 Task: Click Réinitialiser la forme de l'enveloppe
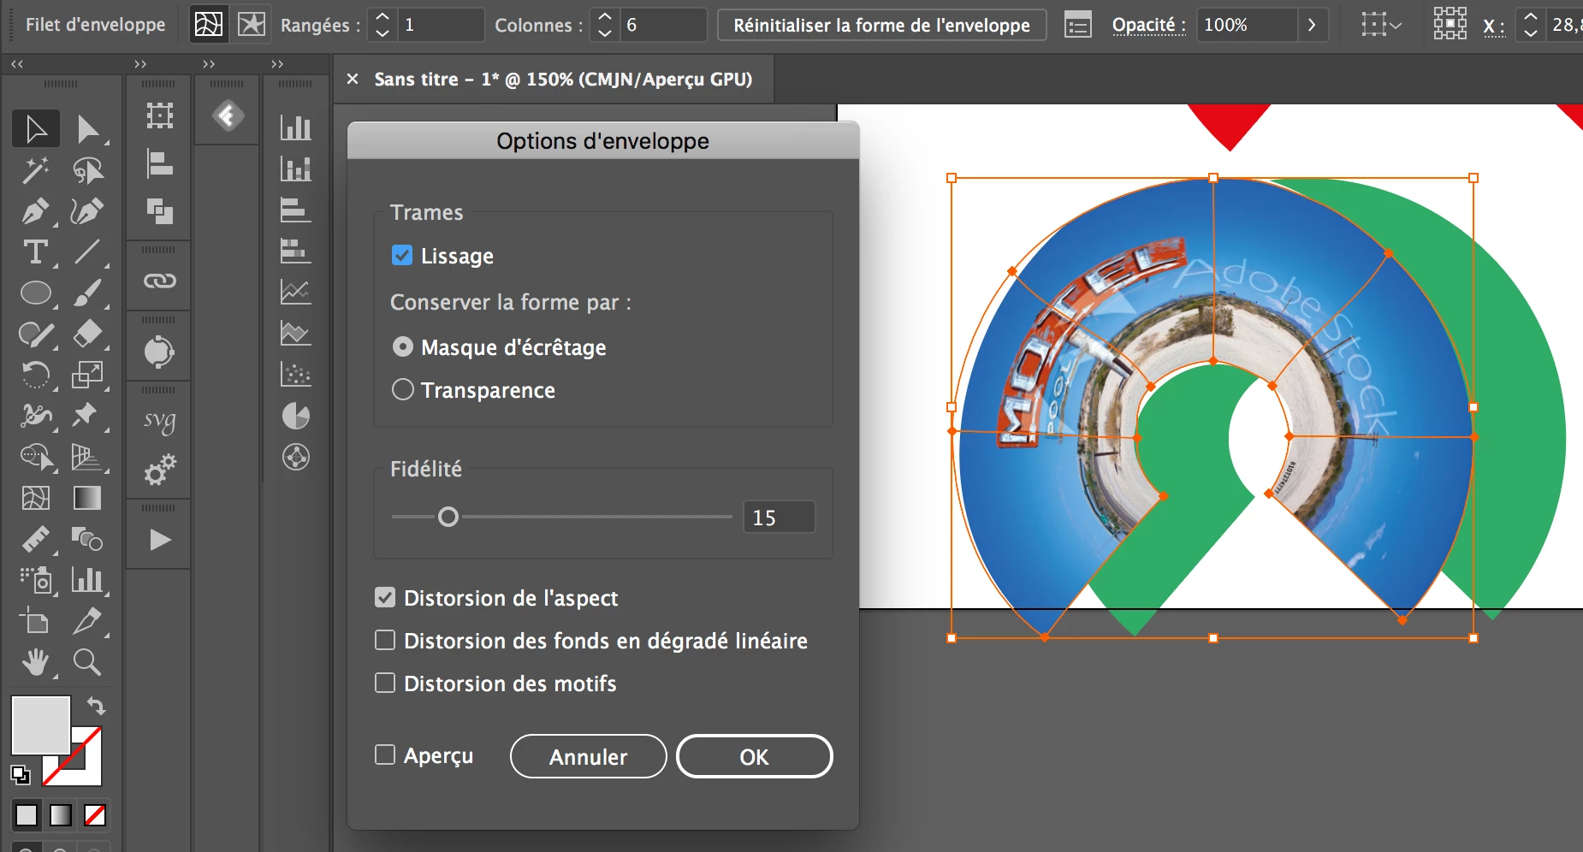coord(881,25)
